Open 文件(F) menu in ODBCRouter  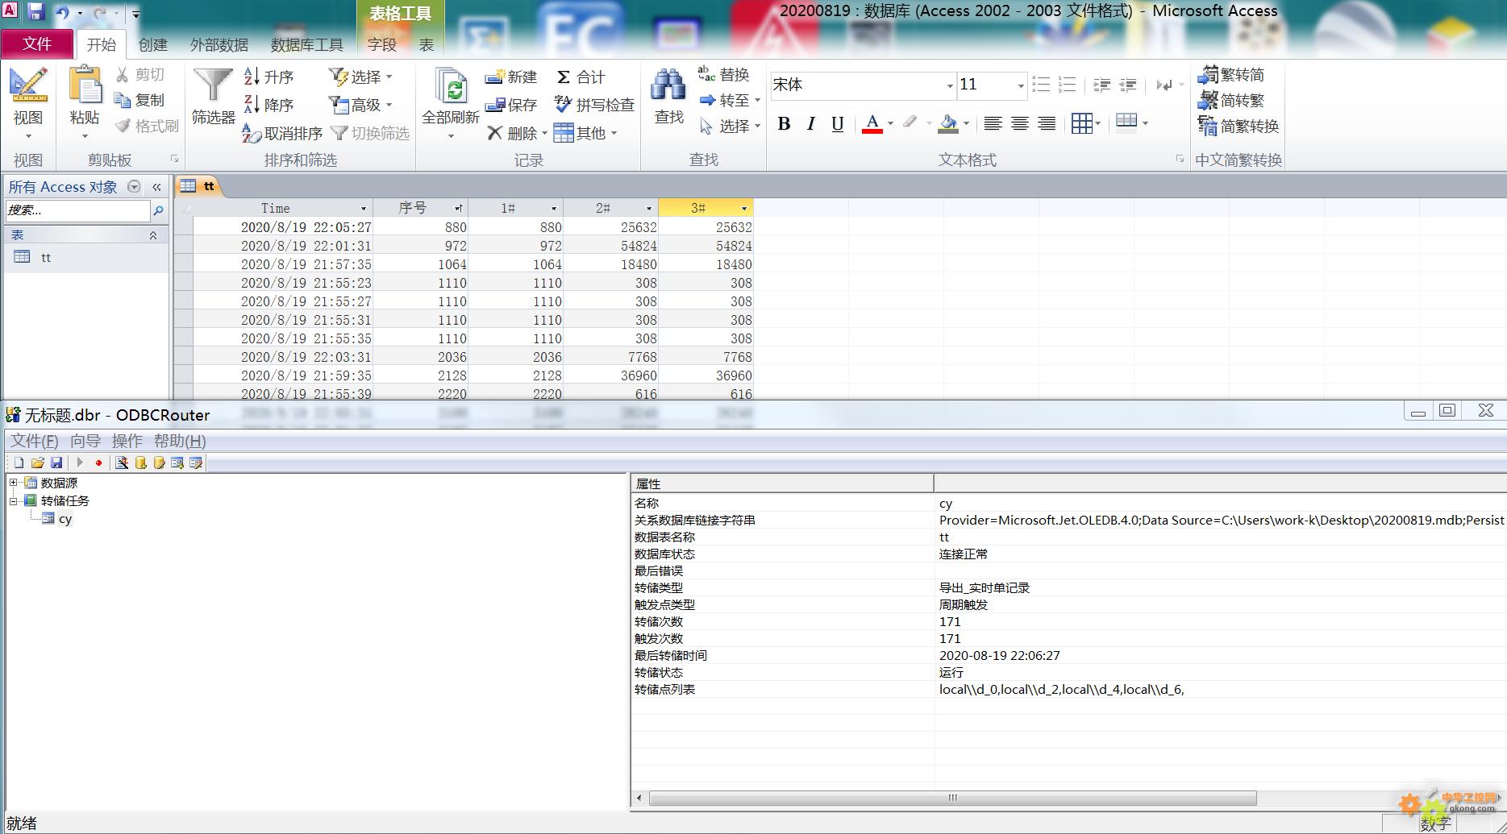pos(35,441)
